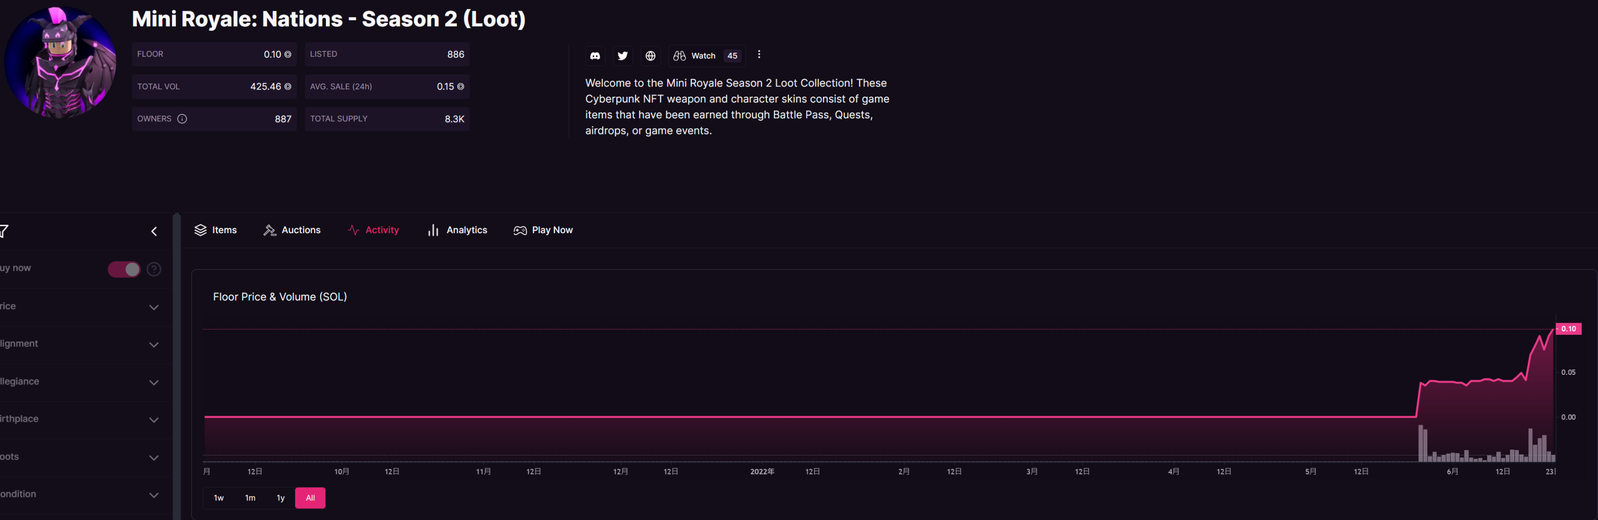Open the Twitter link icon

622,56
